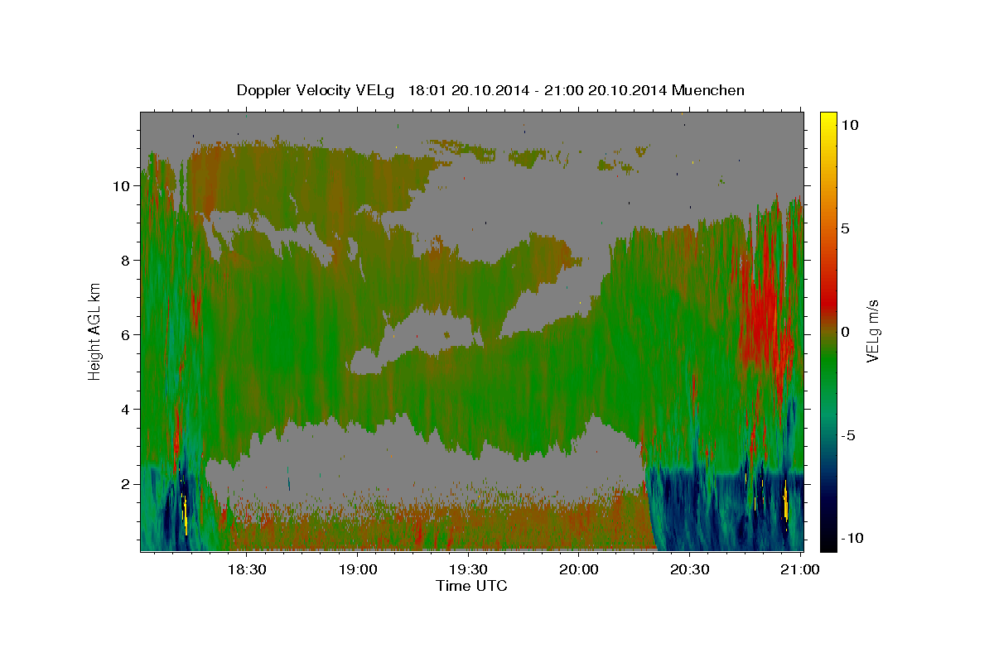
Task: Click the height axis label '6'
Action: (x=125, y=335)
